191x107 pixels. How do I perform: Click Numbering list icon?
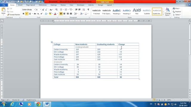tap(66, 10)
